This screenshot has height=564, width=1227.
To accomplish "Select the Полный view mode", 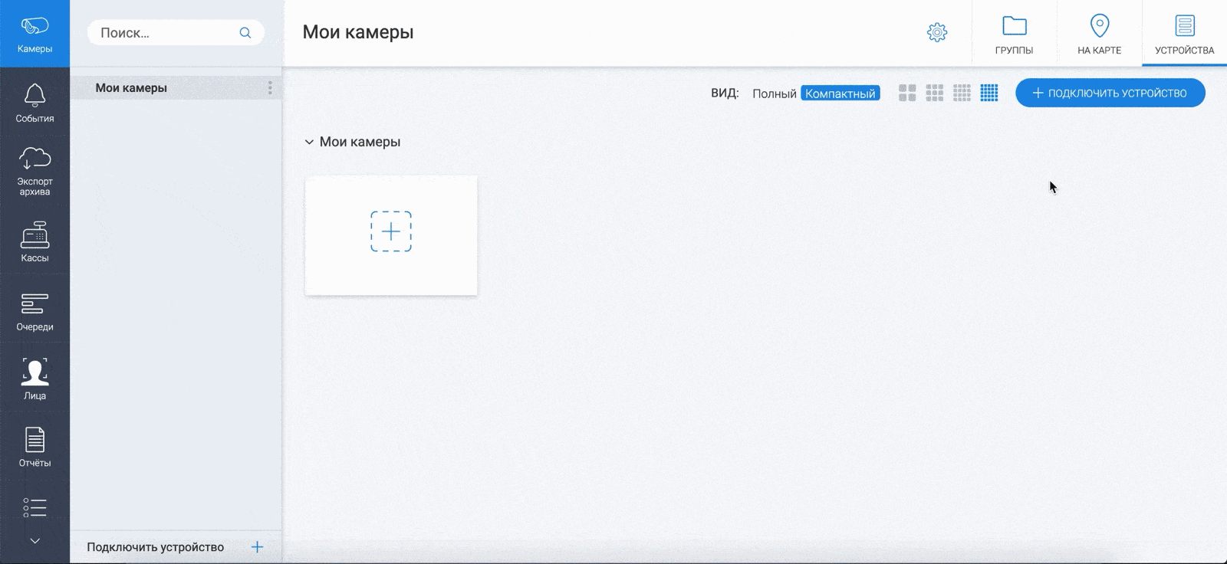I will point(774,93).
